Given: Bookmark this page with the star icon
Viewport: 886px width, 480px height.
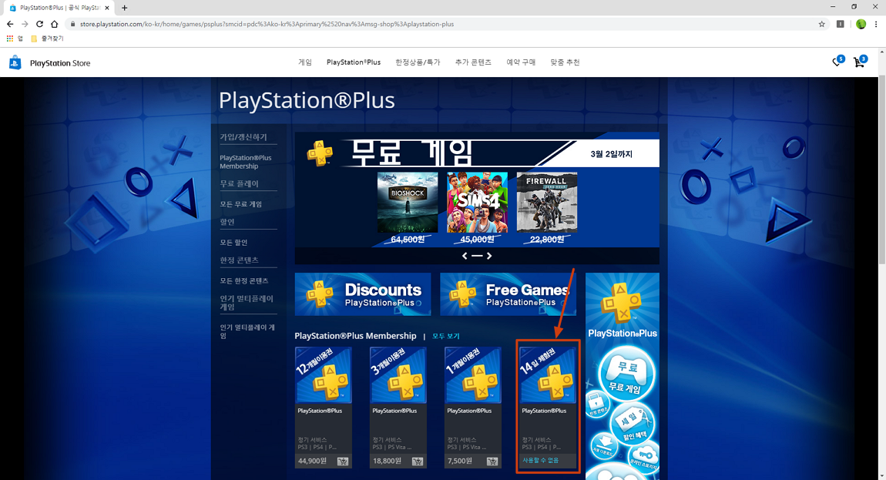Looking at the screenshot, I should pos(821,24).
